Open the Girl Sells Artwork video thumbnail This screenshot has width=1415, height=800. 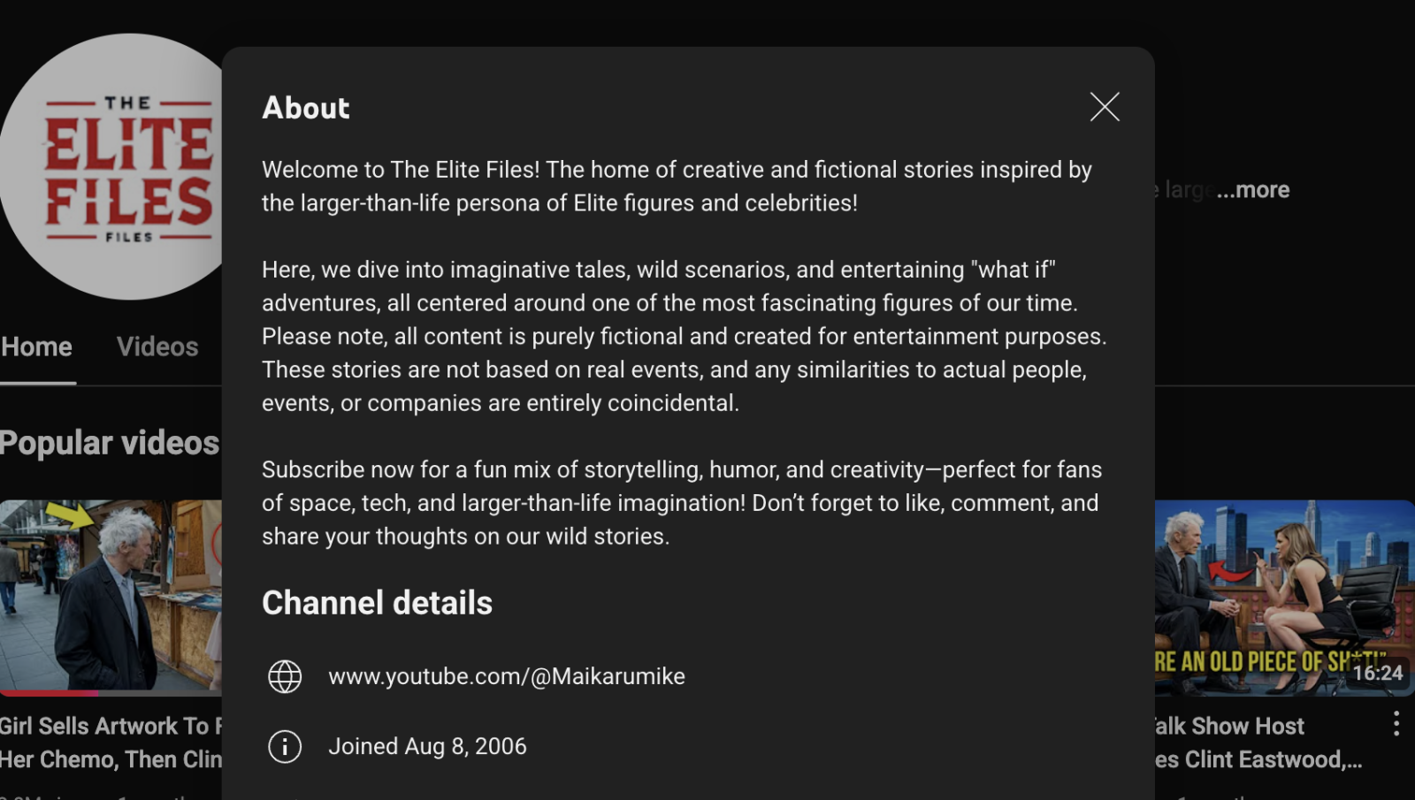111,594
